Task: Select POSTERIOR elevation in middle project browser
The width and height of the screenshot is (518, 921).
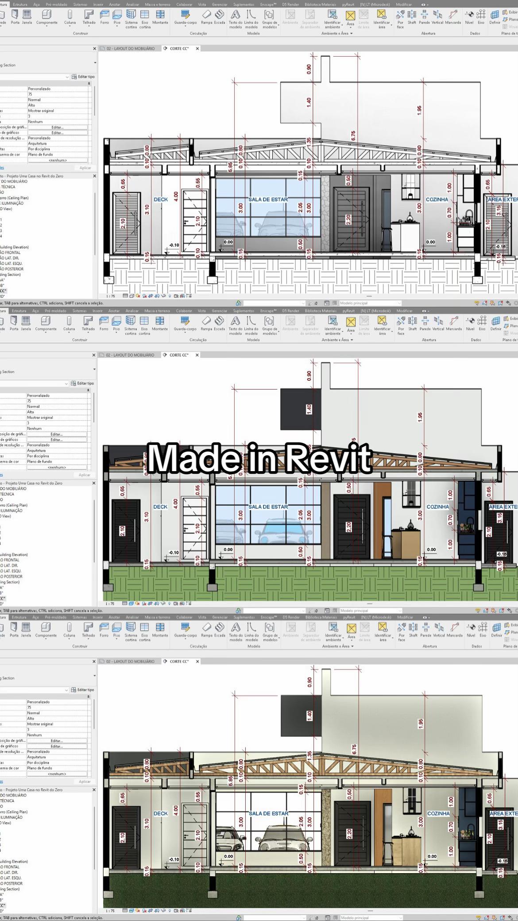Action: click(x=12, y=577)
